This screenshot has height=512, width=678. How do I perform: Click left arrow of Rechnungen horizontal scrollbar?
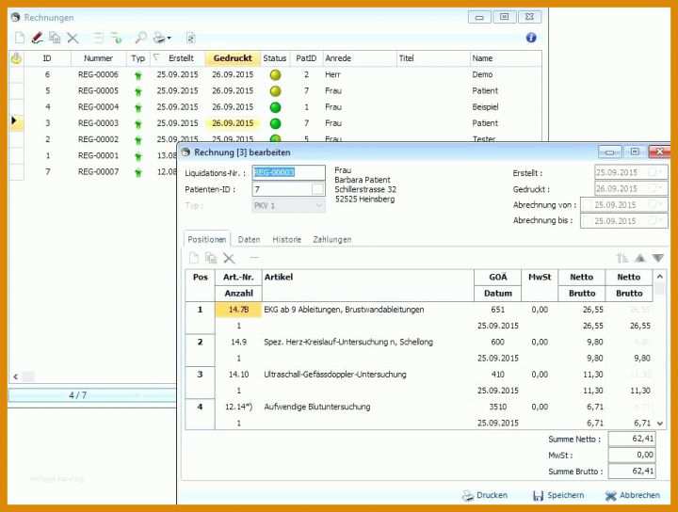point(16,376)
